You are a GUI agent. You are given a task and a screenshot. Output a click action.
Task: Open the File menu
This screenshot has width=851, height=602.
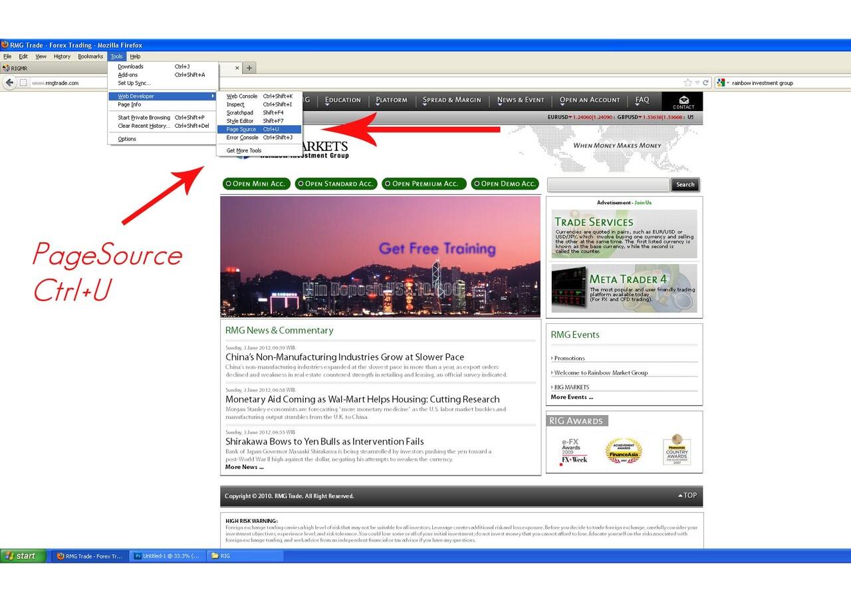pos(7,57)
